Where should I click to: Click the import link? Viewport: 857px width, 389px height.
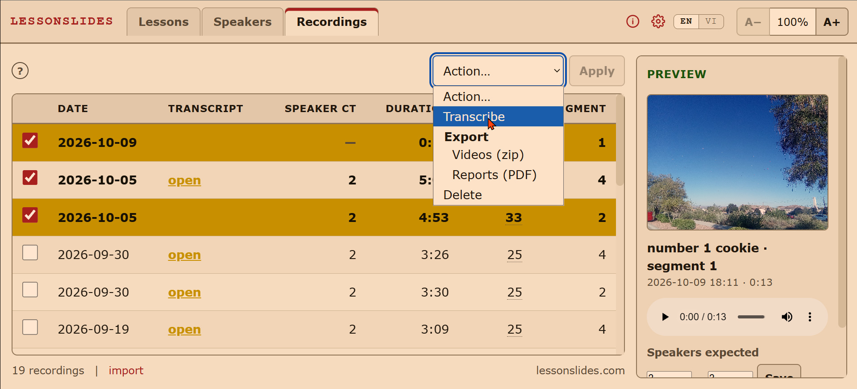pyautogui.click(x=126, y=370)
